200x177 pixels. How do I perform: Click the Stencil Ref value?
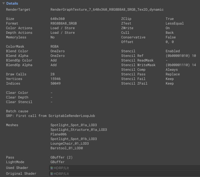[x=181, y=56]
